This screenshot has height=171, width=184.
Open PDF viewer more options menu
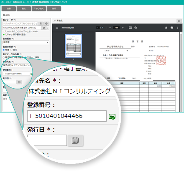pyautogui.click(x=177, y=28)
